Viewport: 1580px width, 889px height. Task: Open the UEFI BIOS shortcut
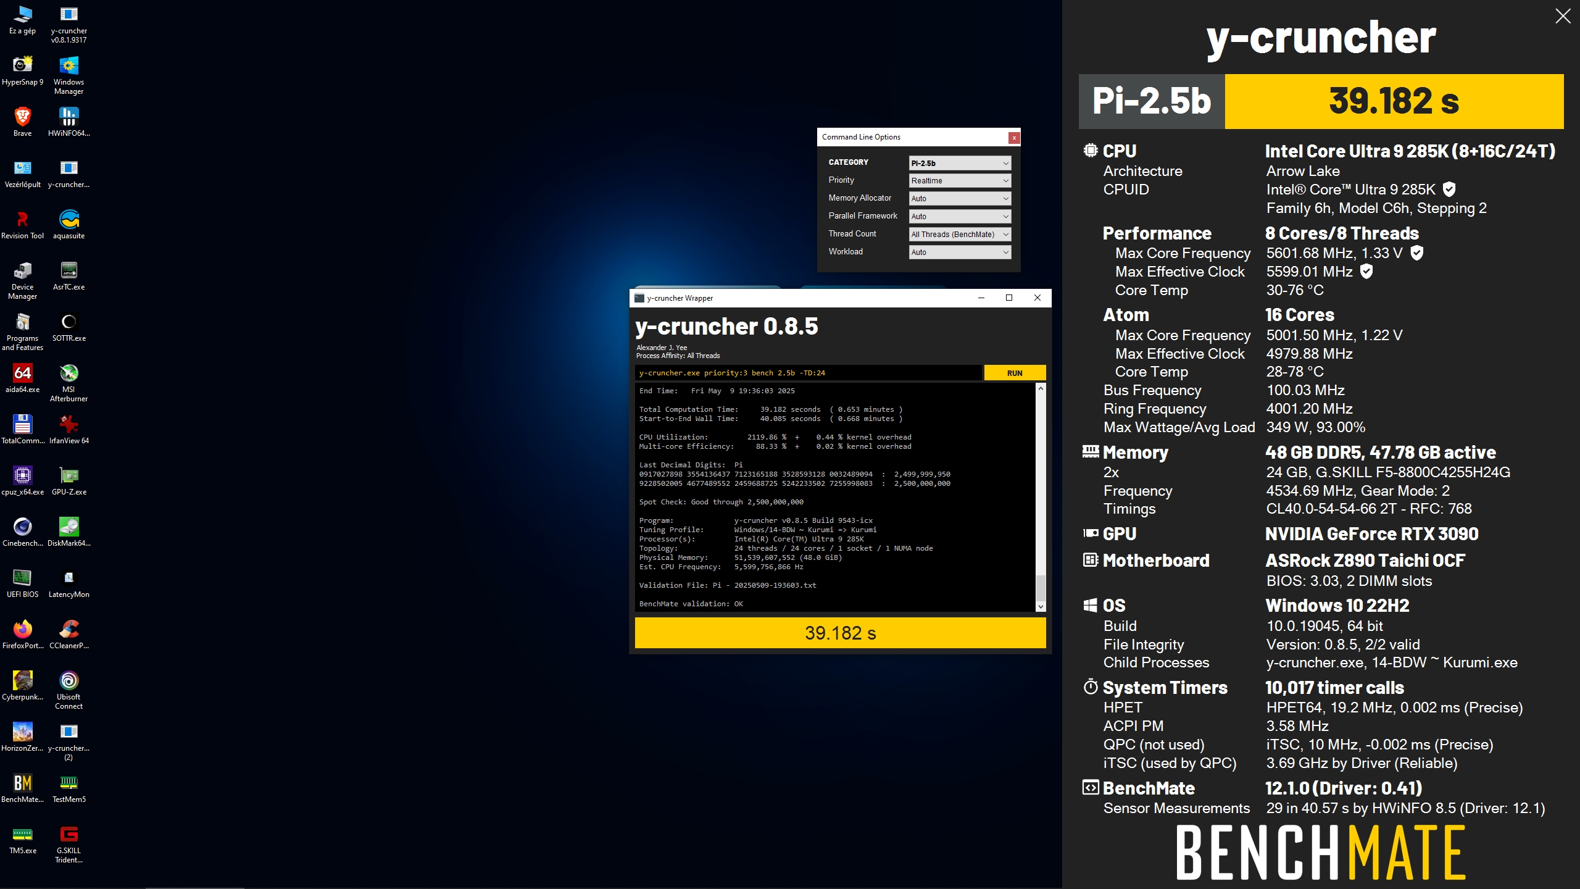[x=23, y=583]
